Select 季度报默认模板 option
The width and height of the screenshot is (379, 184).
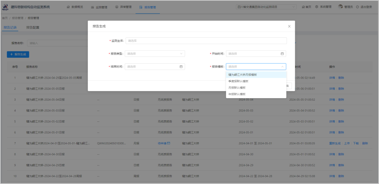[256, 81]
